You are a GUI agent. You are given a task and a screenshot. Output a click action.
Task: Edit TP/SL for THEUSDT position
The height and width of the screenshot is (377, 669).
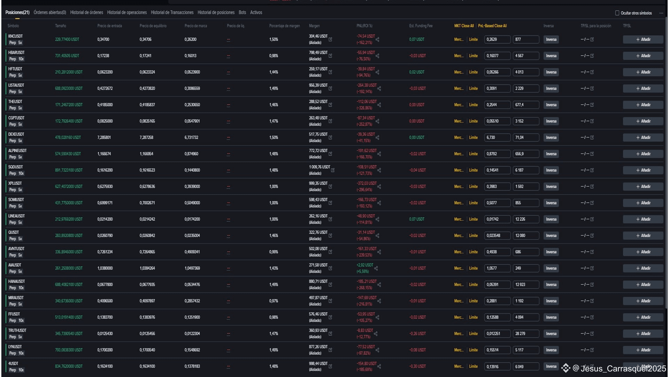click(x=592, y=105)
